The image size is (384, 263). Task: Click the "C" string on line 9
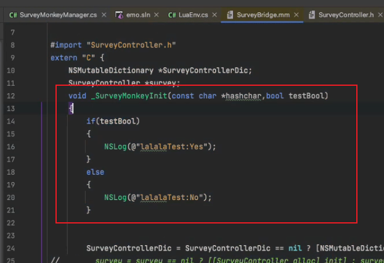click(x=88, y=57)
